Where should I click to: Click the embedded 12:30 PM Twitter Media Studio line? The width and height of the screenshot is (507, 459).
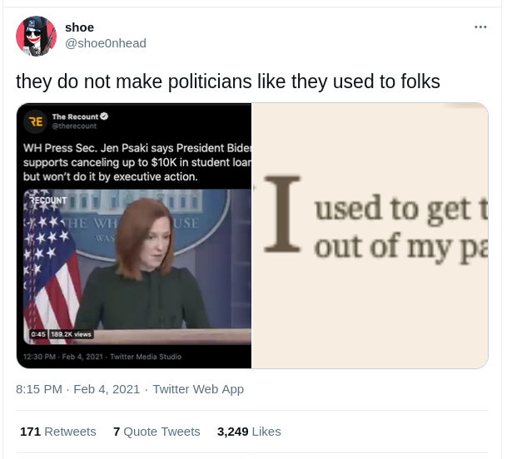pos(102,357)
